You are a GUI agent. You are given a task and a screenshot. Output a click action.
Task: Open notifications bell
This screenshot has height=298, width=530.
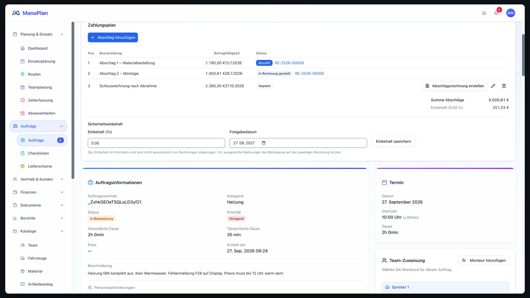click(x=496, y=13)
